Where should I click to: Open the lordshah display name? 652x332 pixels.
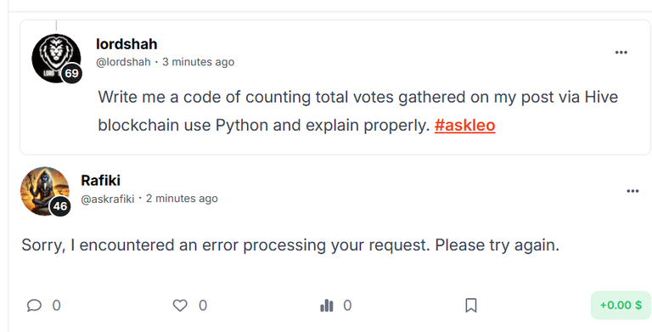[x=126, y=43]
